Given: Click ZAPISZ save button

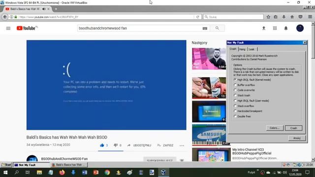Looking at the screenshot, I should point(165,146).
